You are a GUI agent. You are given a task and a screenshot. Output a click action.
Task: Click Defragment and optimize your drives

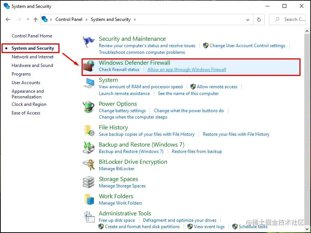point(180,220)
